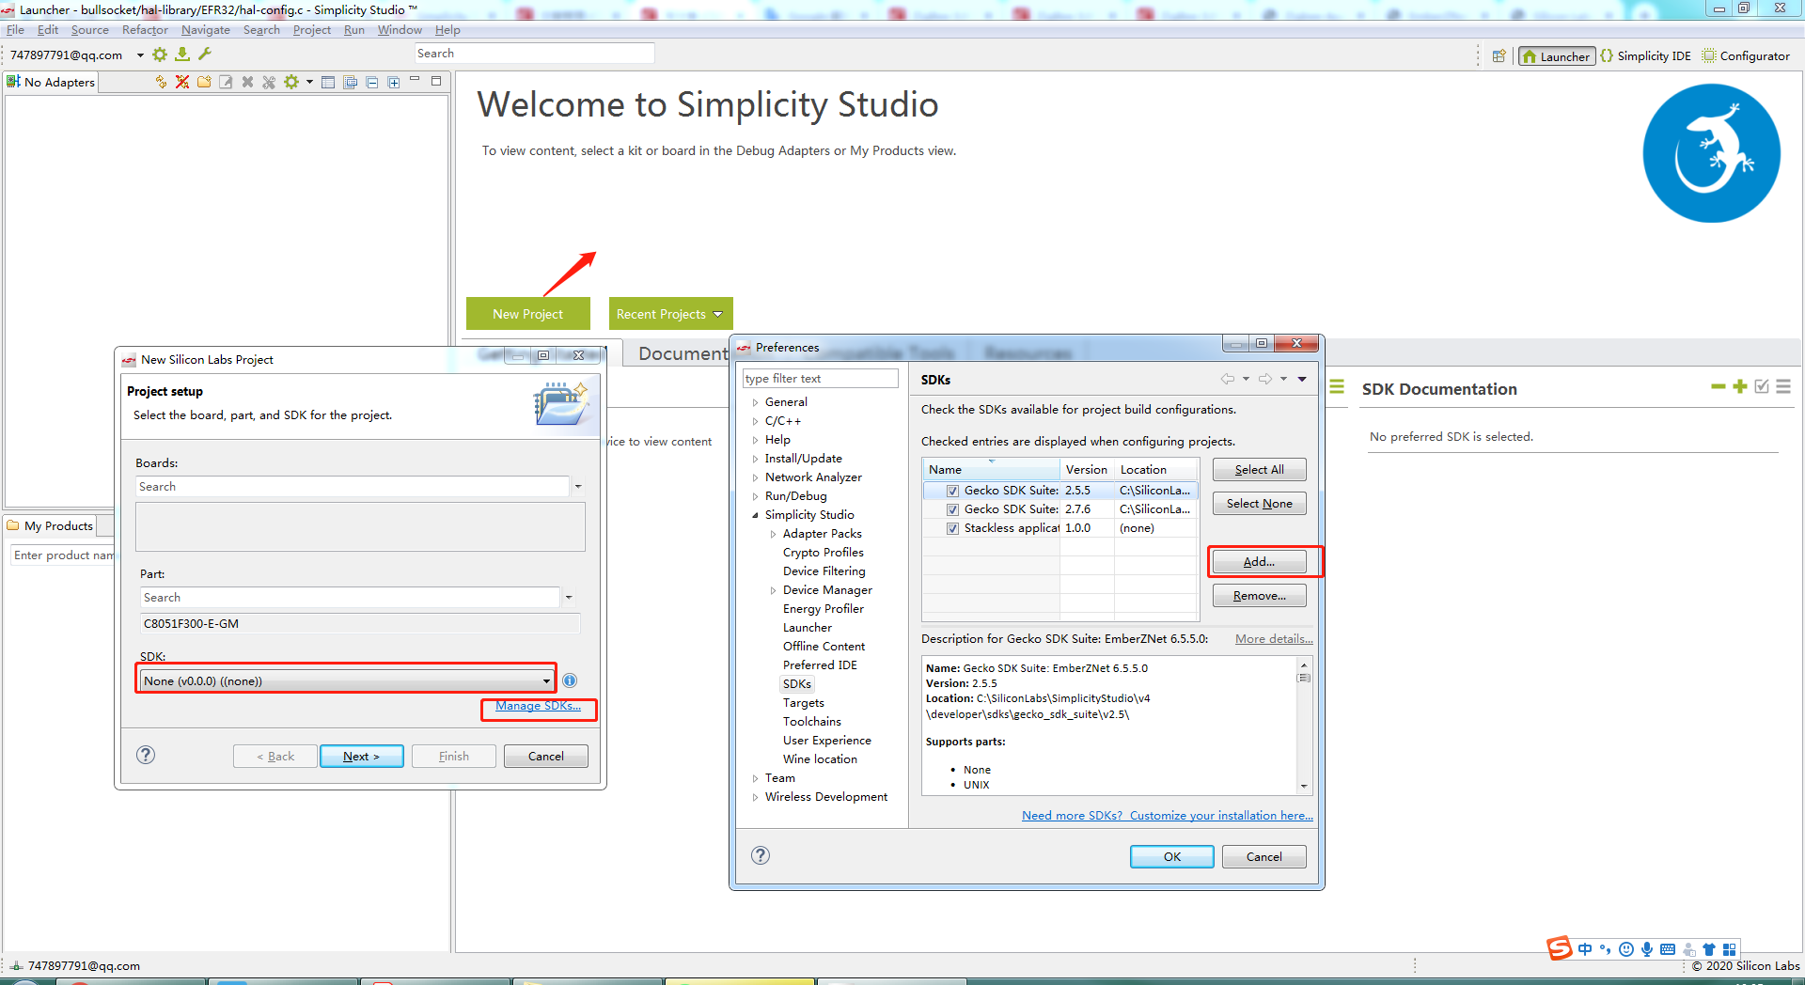Click Manage SDKs... link

pos(538,706)
